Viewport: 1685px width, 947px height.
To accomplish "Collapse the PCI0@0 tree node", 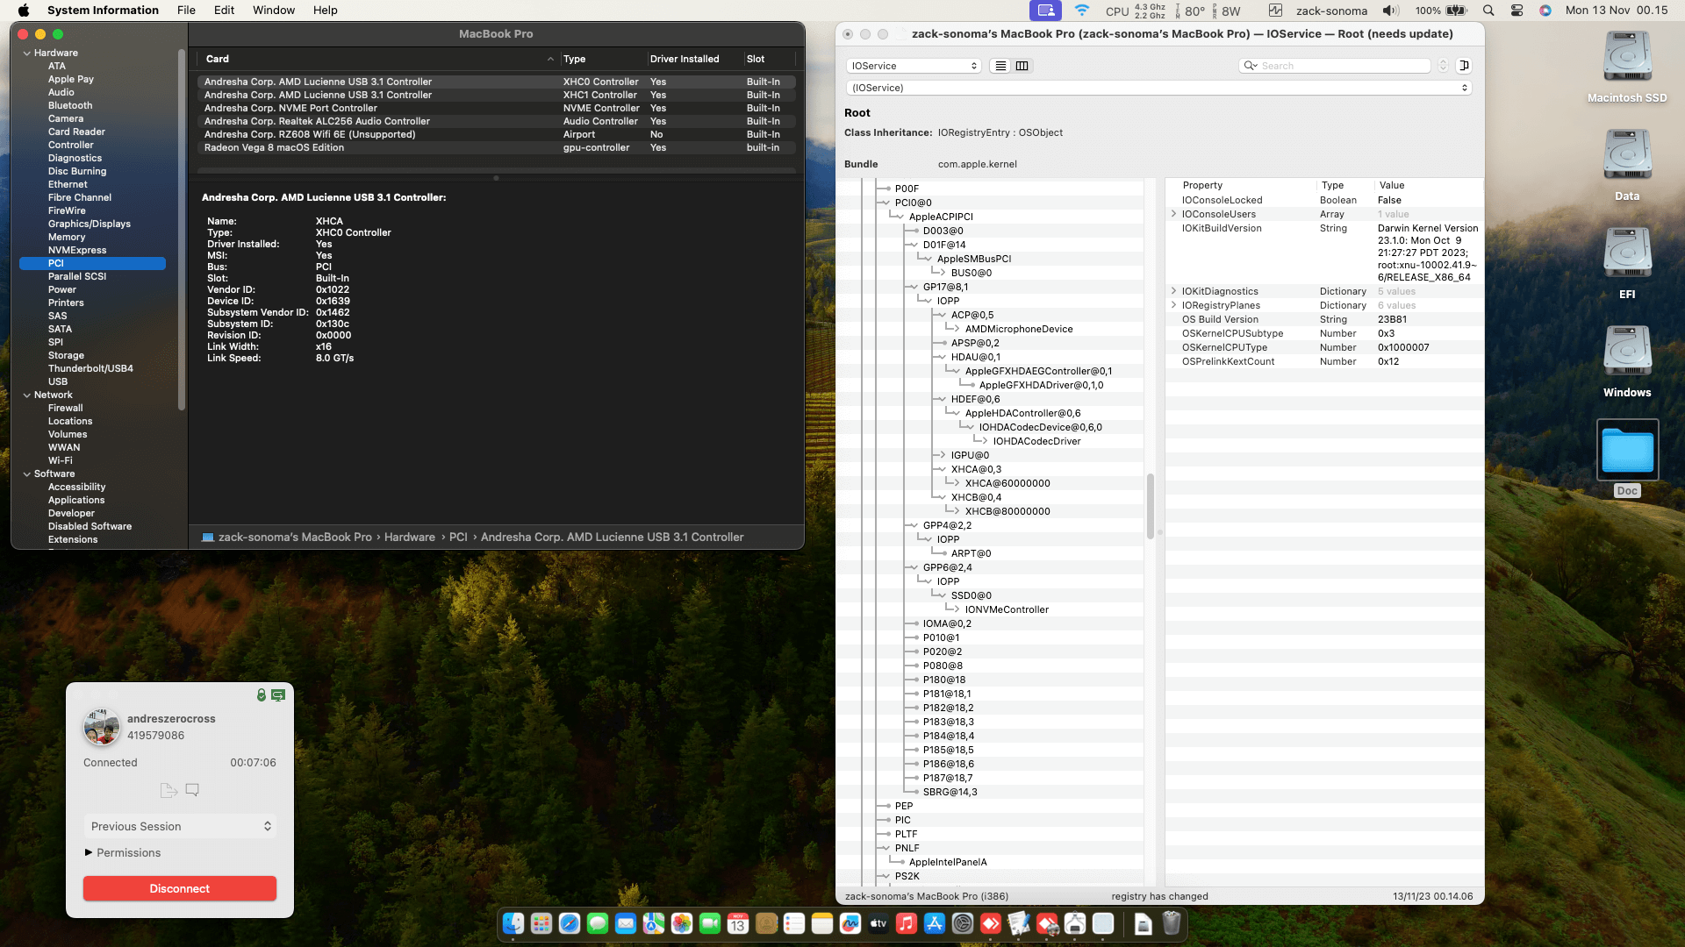I will coord(887,202).
